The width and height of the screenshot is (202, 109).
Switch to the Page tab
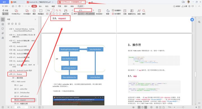point(59,6)
